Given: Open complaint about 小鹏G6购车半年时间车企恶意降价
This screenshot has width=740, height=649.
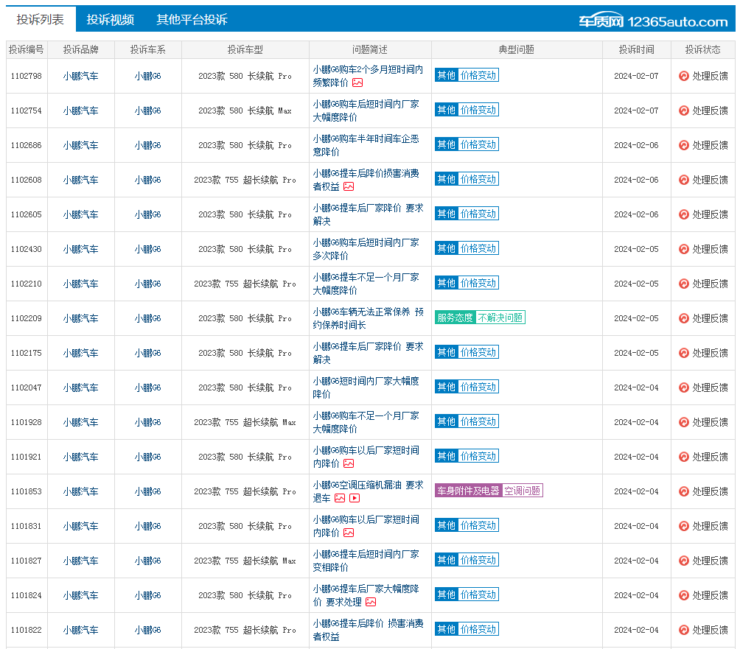Looking at the screenshot, I should pos(366,145).
